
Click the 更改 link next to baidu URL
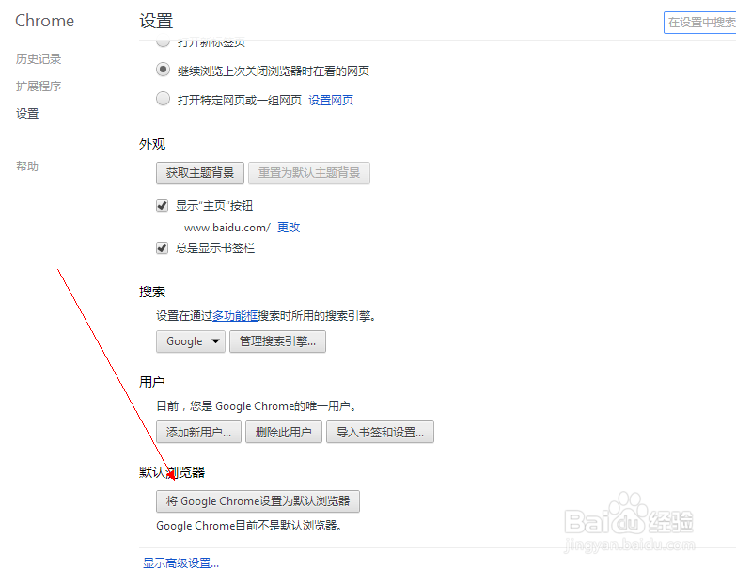(289, 228)
